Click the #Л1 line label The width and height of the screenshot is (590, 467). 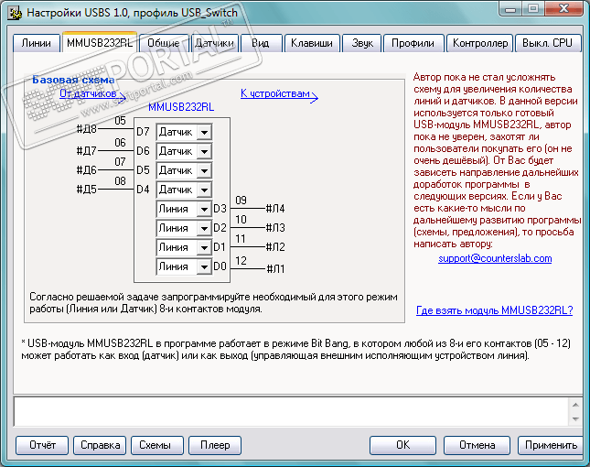click(275, 269)
